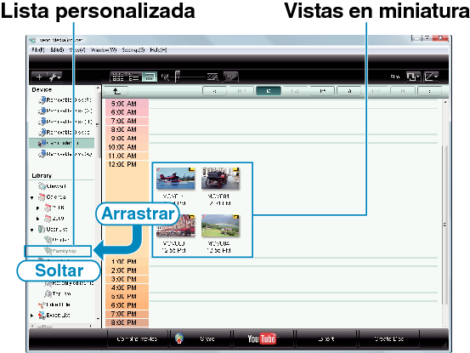
Task: Select the highlighted day button in date bar
Action: pos(269,91)
